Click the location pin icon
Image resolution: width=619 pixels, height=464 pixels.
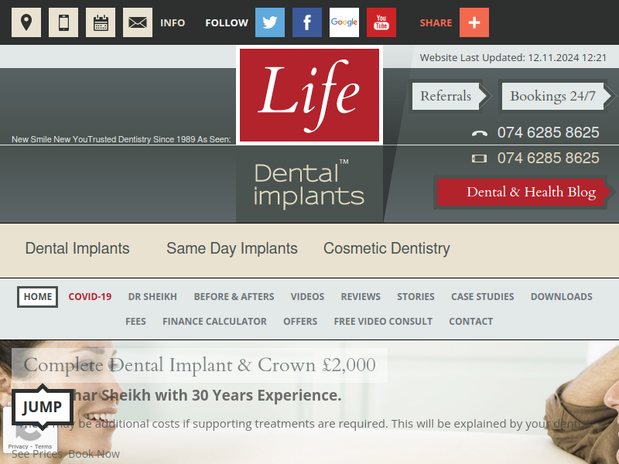point(26,22)
